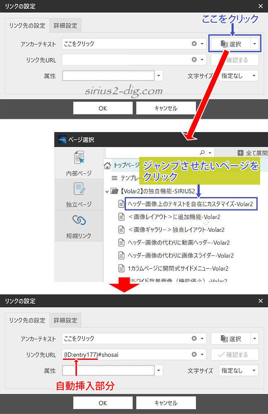Viewport: 268px width, 414px height.
Task: Collapse the 【Volar2】の独自機能 folder arrow
Action: pos(107,191)
